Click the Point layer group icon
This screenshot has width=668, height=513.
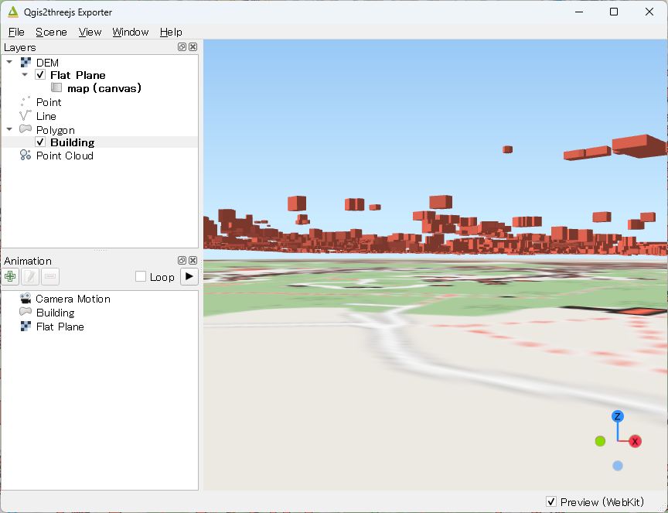pyautogui.click(x=26, y=101)
